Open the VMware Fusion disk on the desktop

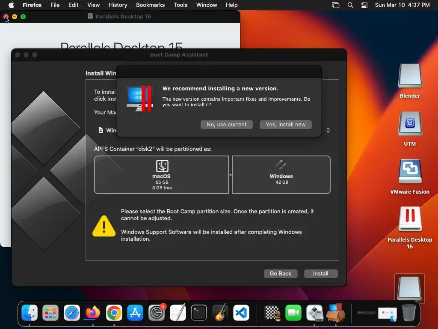[410, 172]
